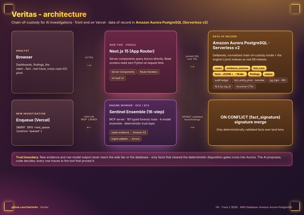
Task: Select the Next.js 15 (App Router) heading
Action: 132,51
